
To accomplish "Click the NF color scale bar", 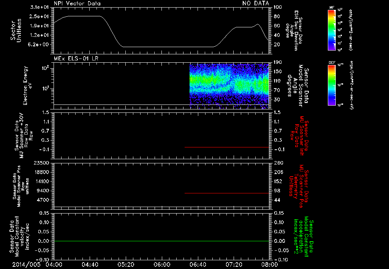I will click(332, 30).
